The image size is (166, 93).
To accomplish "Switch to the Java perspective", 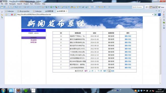I will coord(161,7).
